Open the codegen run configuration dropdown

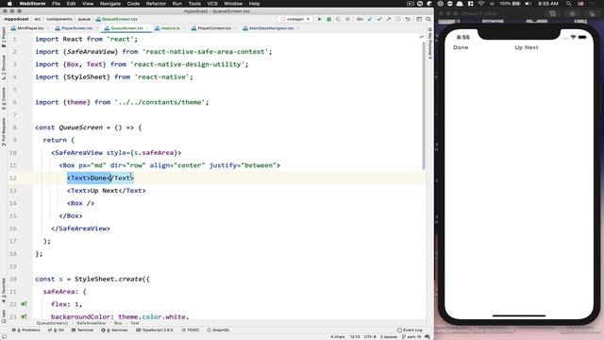pos(295,19)
